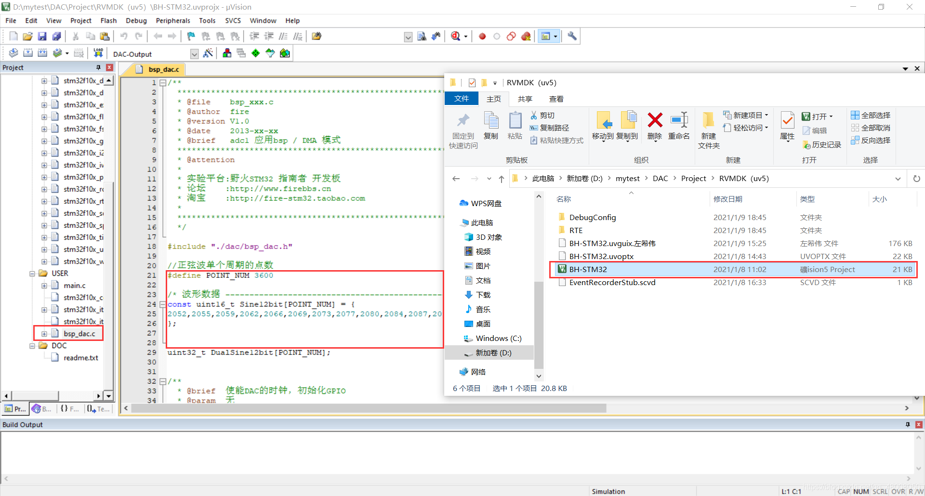The width and height of the screenshot is (925, 496).
Task: Start the debug session icon
Action: coord(456,36)
